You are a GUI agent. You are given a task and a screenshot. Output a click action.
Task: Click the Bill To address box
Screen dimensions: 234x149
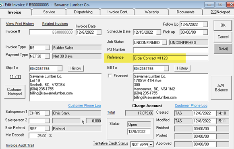coord(170,88)
